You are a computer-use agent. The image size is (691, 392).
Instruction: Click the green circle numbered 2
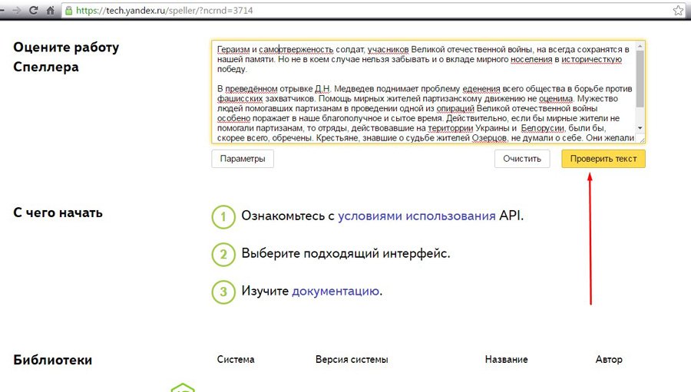(x=223, y=254)
